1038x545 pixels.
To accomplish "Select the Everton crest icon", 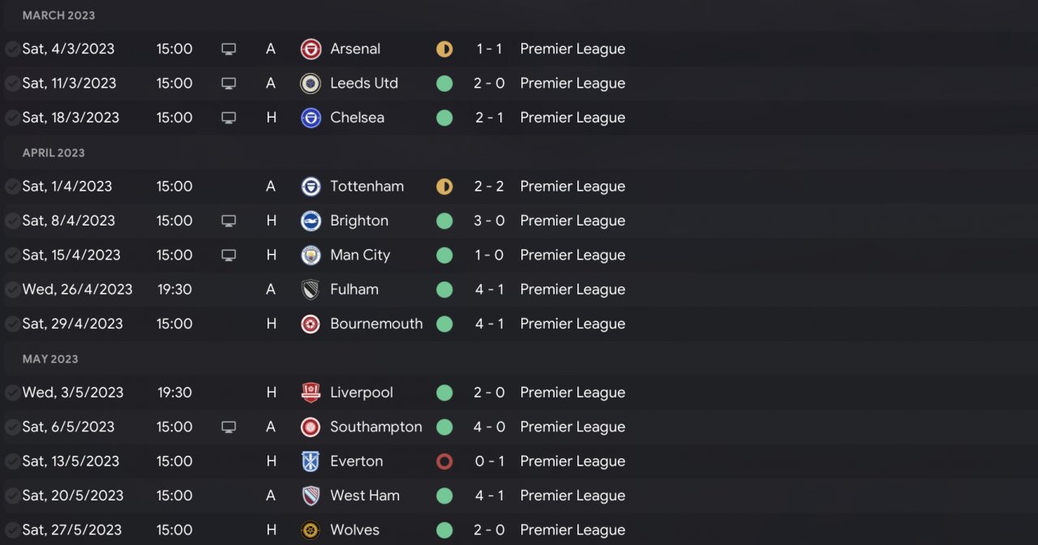I will click(311, 461).
